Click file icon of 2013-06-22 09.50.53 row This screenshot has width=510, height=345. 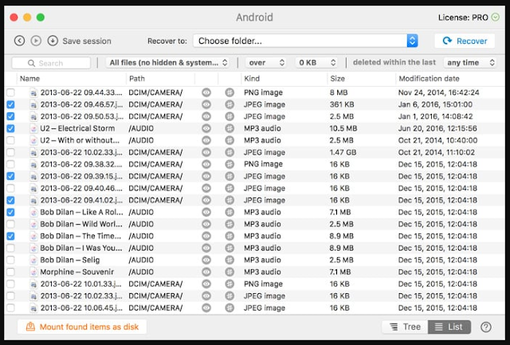[x=33, y=116]
